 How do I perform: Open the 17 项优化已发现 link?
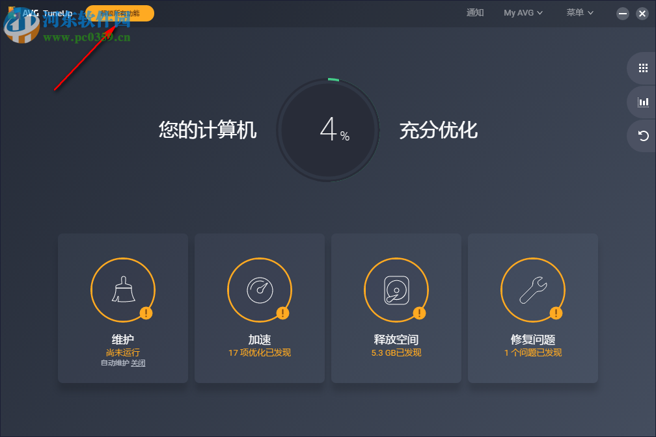tap(259, 352)
